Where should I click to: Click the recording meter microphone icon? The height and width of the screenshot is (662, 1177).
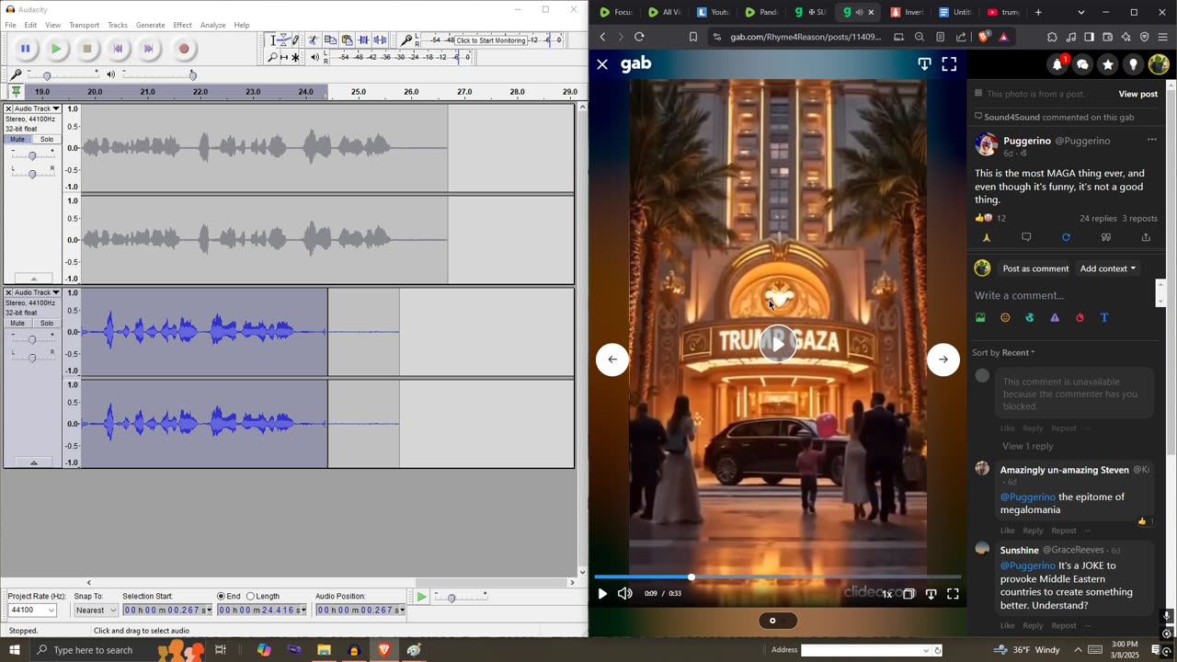[x=406, y=40]
